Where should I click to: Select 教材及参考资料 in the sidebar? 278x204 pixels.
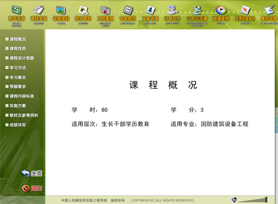coord(22,115)
